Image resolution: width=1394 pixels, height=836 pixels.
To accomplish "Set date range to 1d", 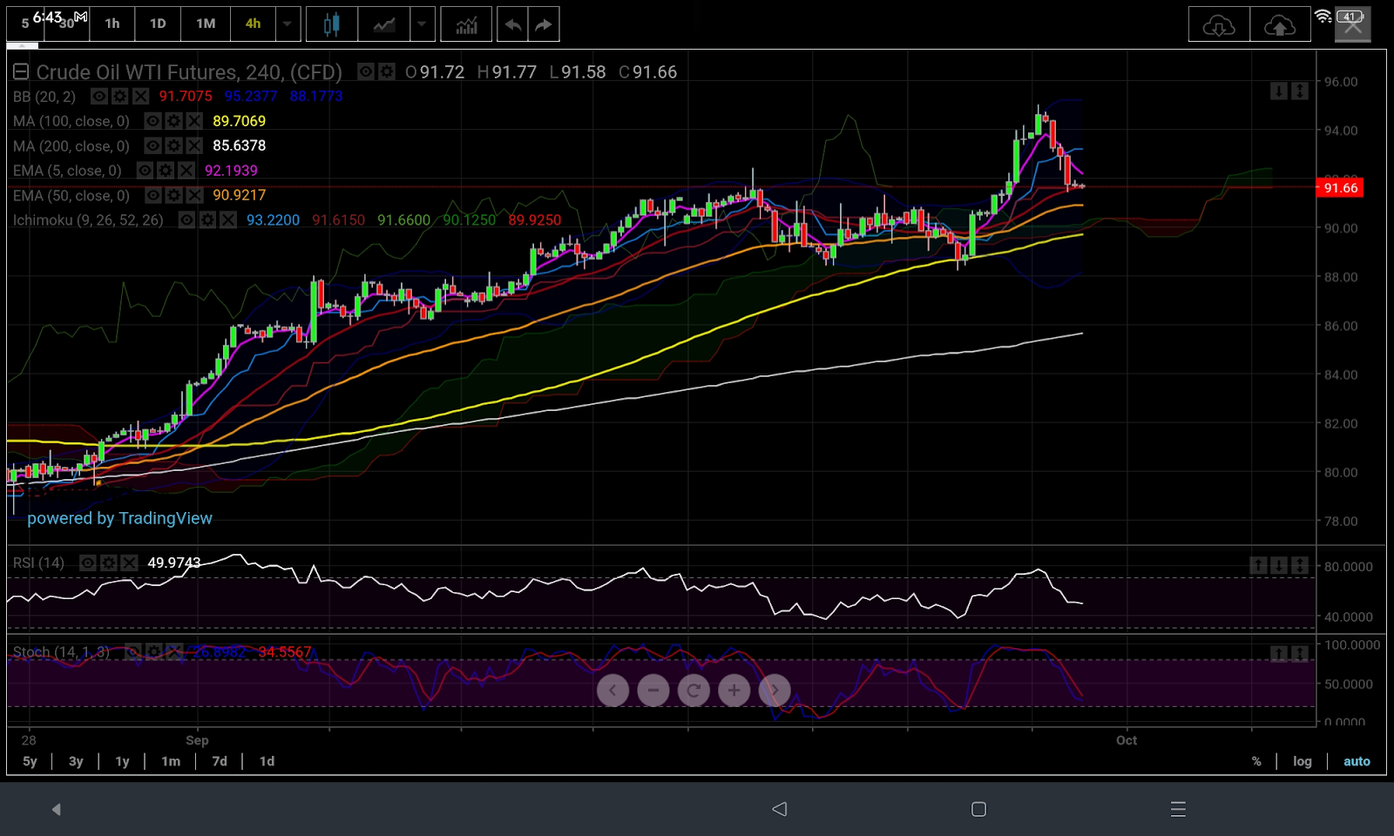I will point(267,761).
